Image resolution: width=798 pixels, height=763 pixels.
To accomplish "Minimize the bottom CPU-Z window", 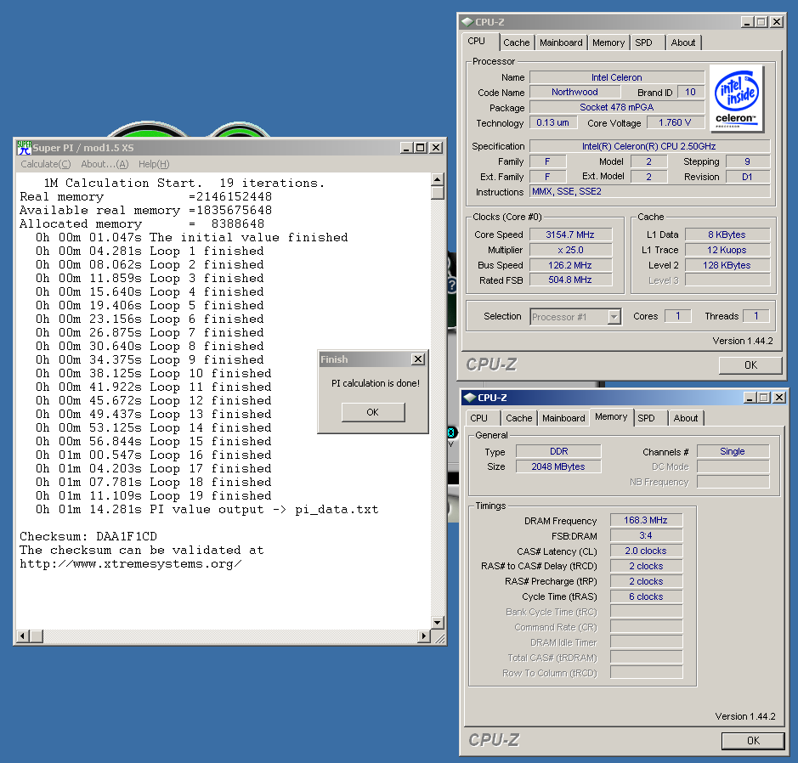I will 750,398.
